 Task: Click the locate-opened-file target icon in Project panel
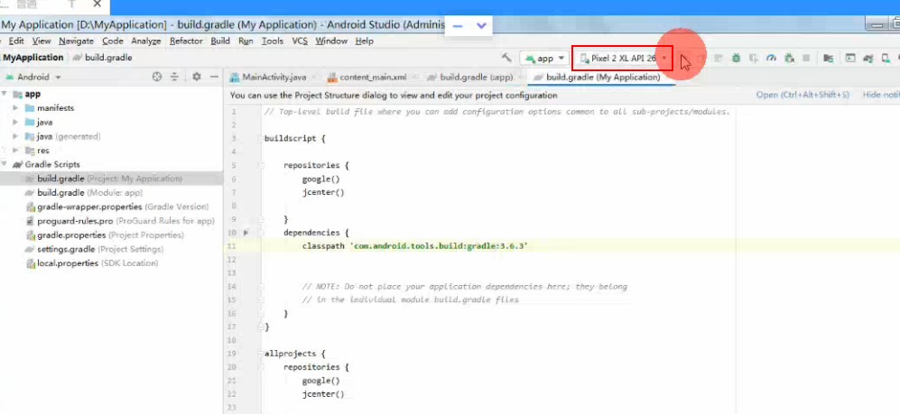pos(157,77)
